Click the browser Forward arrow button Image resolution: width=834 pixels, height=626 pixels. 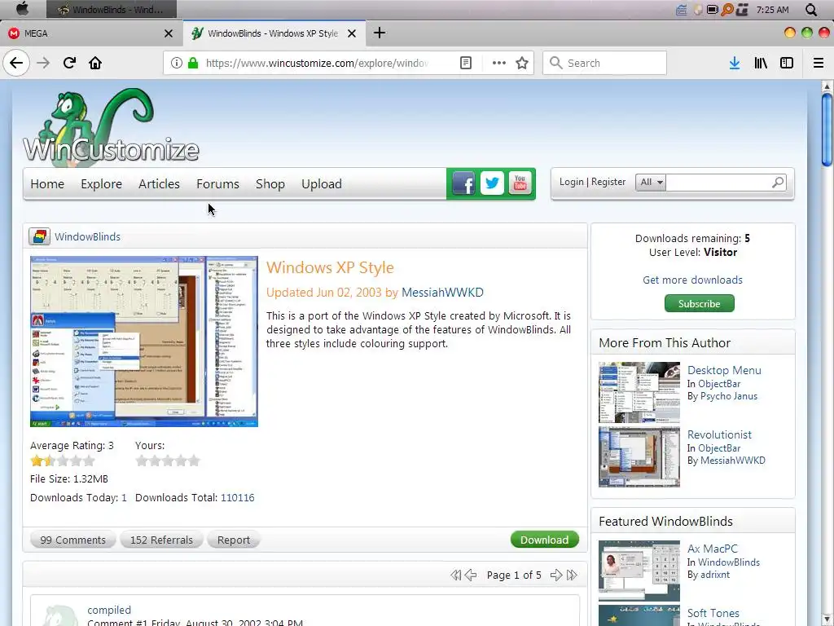point(43,63)
